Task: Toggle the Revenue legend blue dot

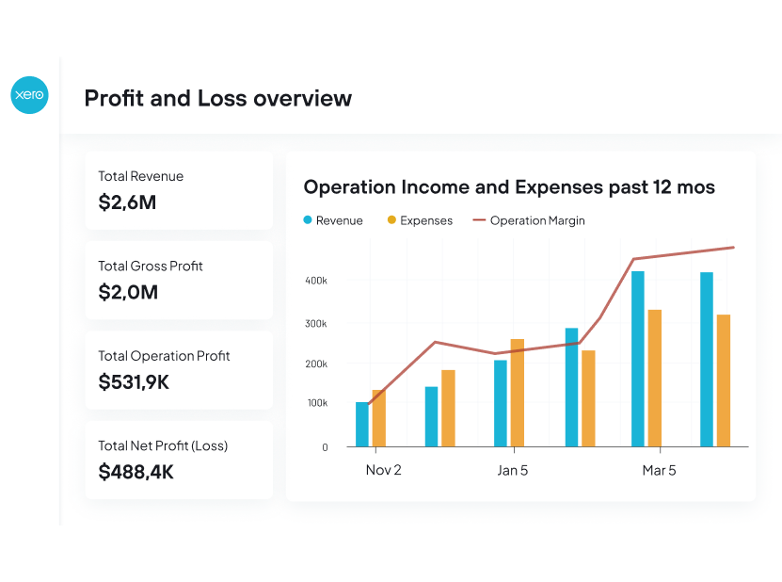Action: 308,220
